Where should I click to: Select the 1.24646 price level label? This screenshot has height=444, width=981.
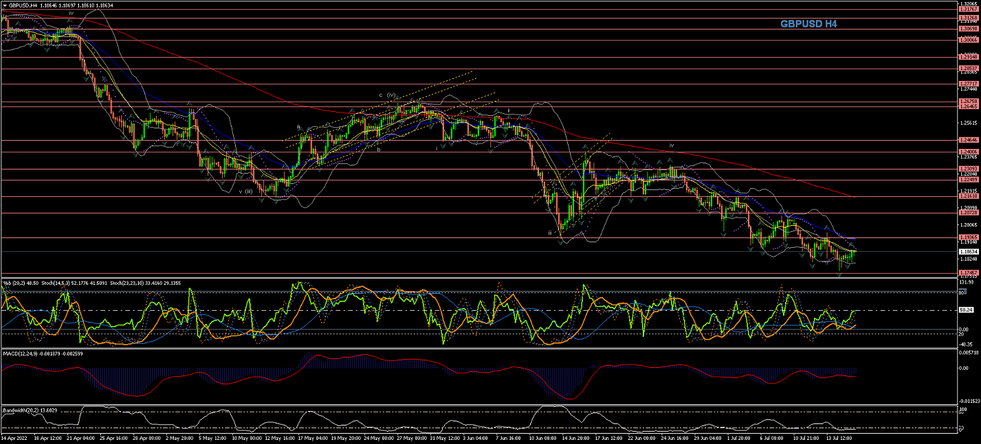[968, 140]
